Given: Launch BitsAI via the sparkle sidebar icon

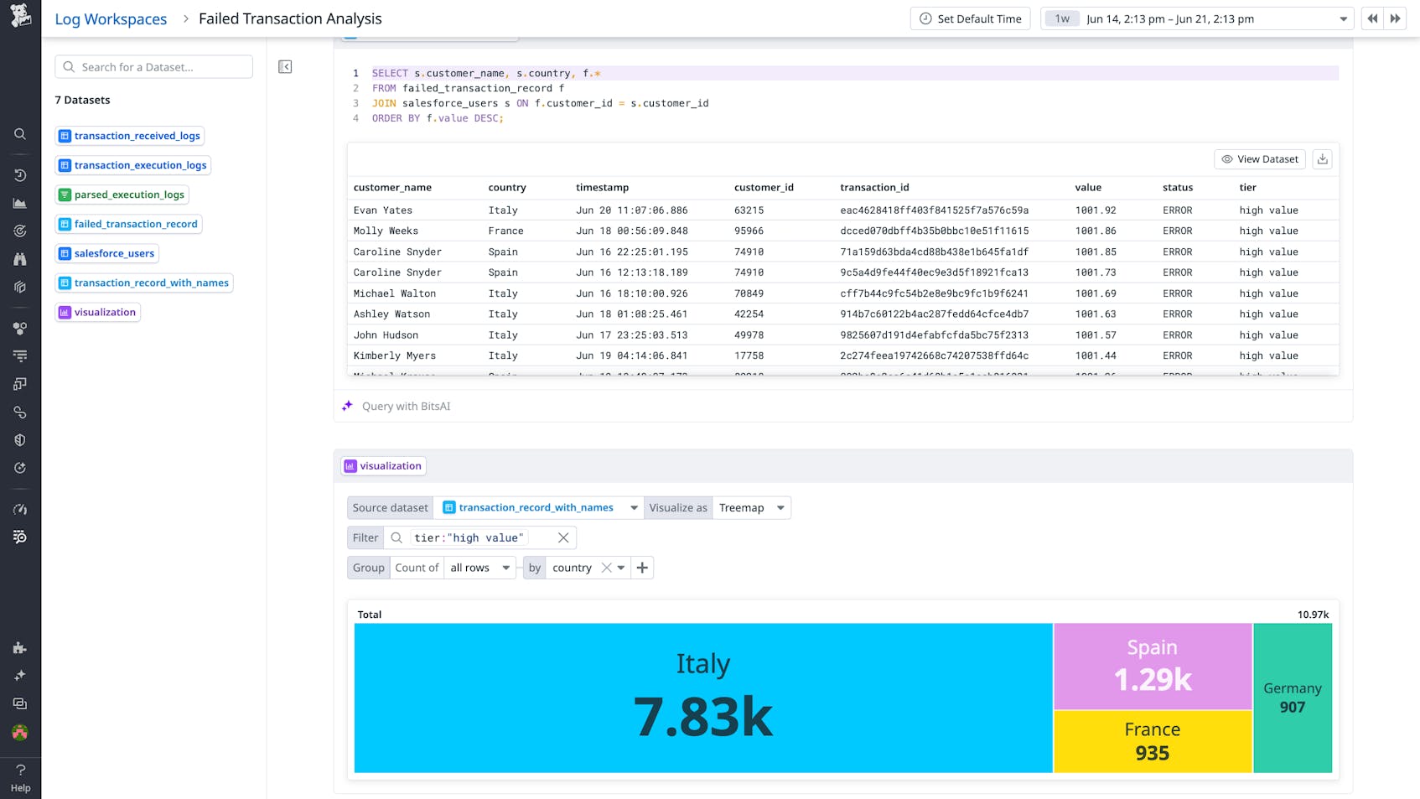Looking at the screenshot, I should (x=20, y=675).
